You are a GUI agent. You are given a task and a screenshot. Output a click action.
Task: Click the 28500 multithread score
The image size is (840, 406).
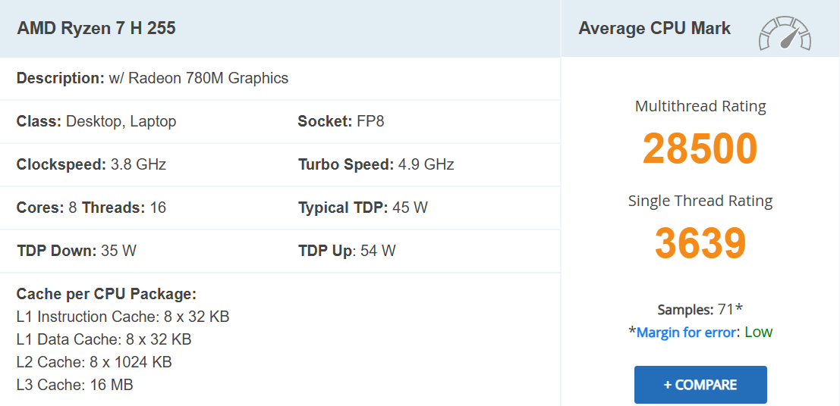[x=700, y=148]
